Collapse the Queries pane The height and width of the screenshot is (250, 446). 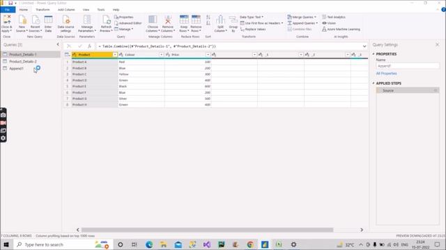58,44
